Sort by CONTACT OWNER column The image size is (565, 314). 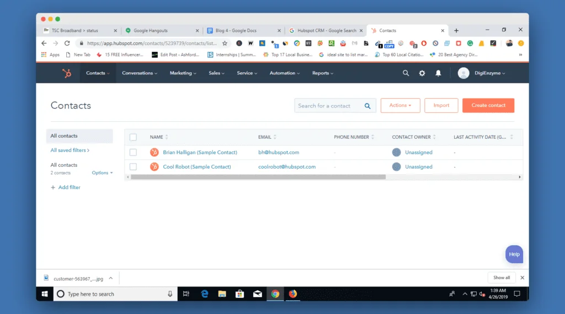[414, 137]
